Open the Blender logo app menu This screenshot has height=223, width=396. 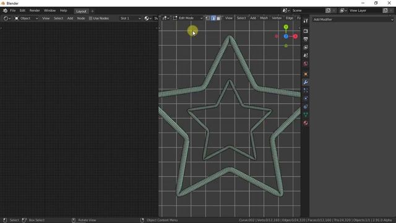5,11
